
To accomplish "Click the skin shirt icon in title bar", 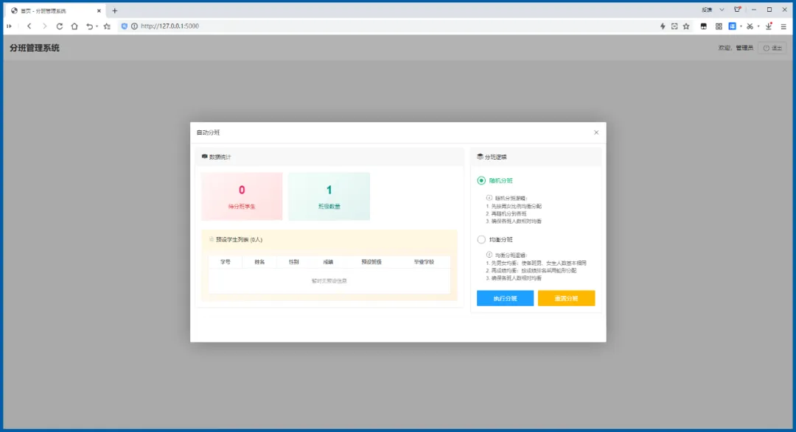I will [738, 10].
